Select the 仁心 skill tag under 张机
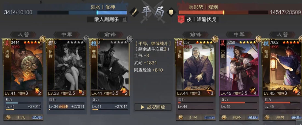This screenshot has height=125, width=302. (x=209, y=118)
